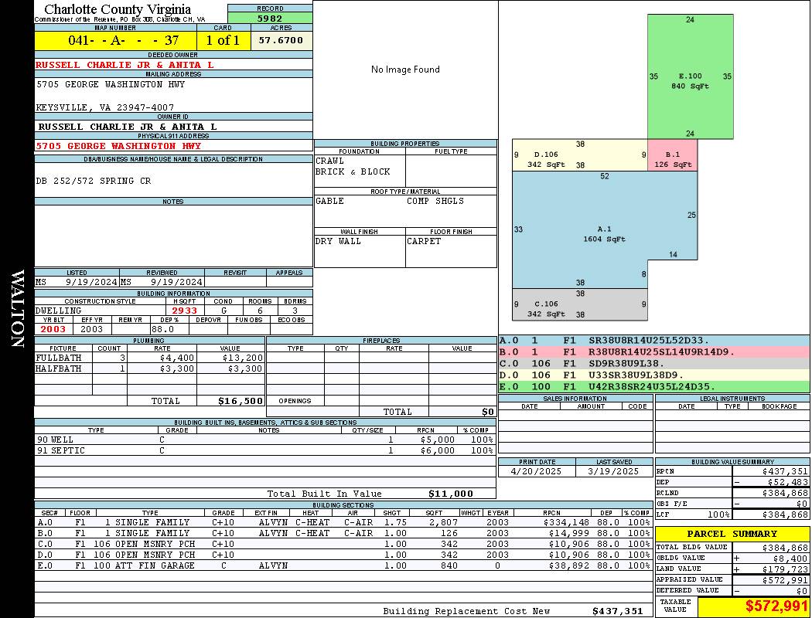Click the H SQFT value 2933
Image resolution: width=812 pixels, height=618 pixels.
pos(185,311)
